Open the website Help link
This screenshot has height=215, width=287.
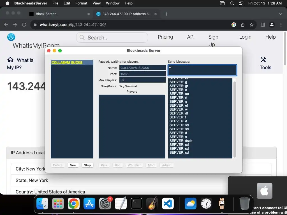pyautogui.click(x=270, y=37)
